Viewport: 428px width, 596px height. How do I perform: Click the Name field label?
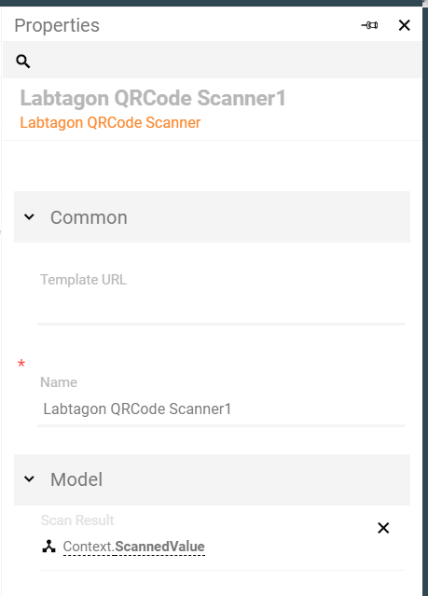tap(59, 382)
